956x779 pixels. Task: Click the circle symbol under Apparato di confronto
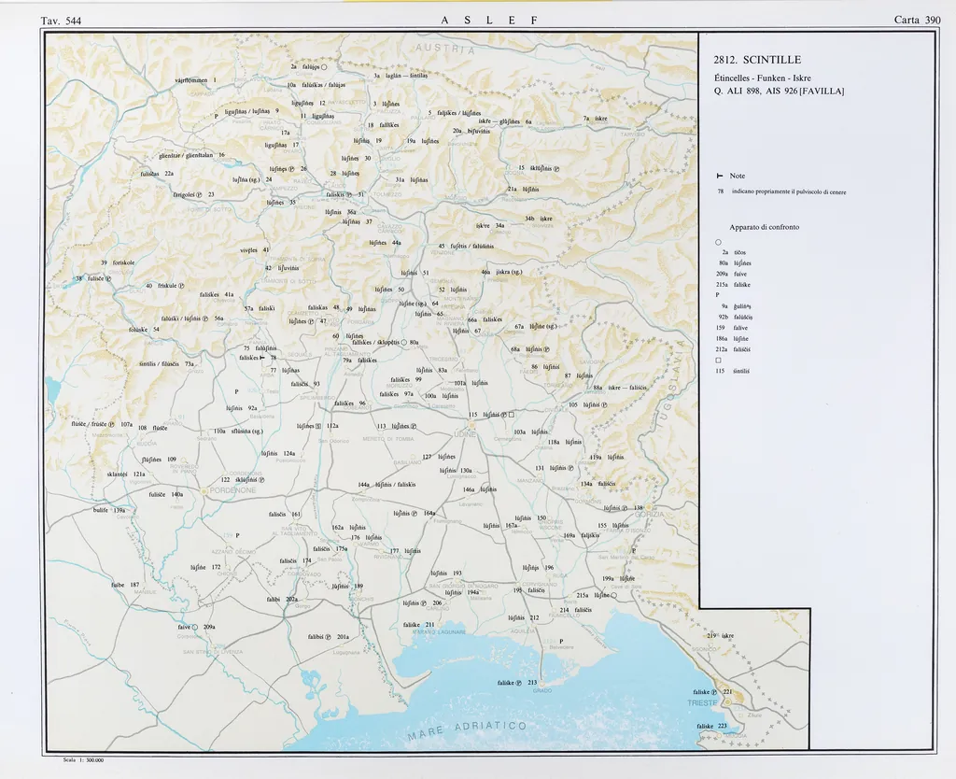[x=718, y=242]
